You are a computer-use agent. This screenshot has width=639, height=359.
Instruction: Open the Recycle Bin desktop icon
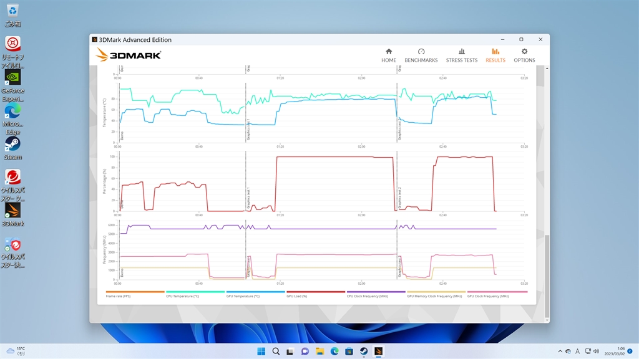point(12,15)
